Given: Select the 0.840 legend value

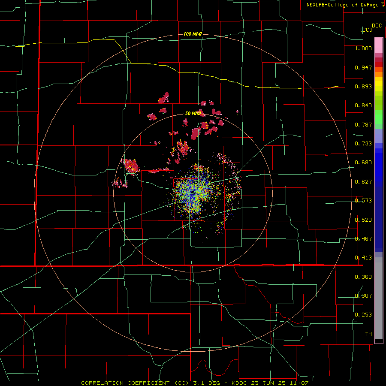Looking at the screenshot, I should tap(363, 106).
